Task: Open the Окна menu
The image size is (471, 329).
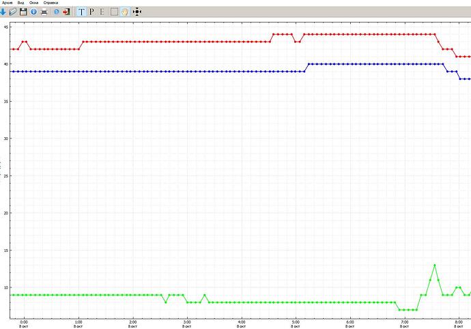Action: (34, 3)
